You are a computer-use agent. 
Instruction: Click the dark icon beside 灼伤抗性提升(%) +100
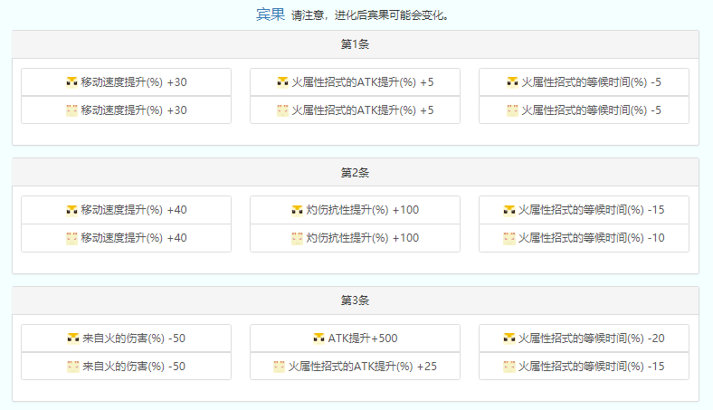click(297, 210)
